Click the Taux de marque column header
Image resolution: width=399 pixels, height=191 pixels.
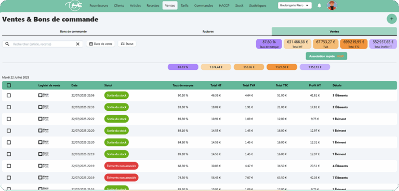[x=183, y=85]
